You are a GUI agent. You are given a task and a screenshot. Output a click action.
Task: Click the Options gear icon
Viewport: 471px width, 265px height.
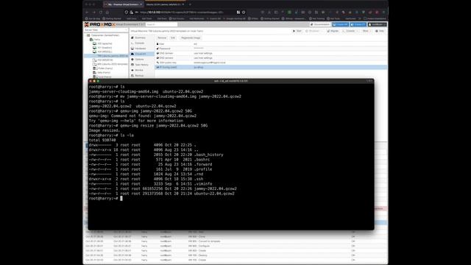(x=132, y=59)
